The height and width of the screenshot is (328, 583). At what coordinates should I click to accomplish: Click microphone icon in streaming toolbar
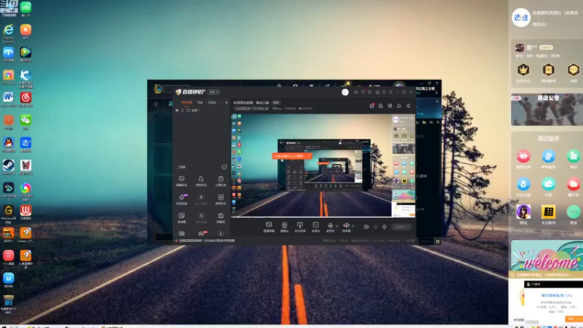point(330,225)
